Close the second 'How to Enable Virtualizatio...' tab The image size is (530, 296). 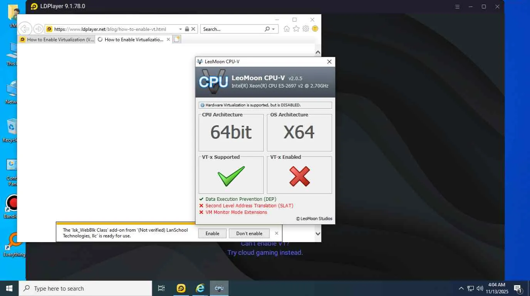click(168, 39)
